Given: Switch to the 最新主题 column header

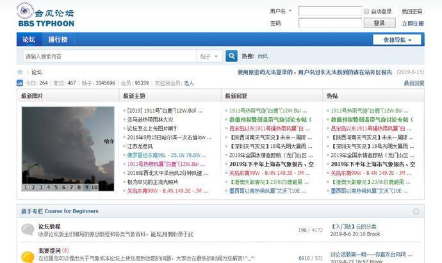Looking at the screenshot, I should tap(134, 96).
